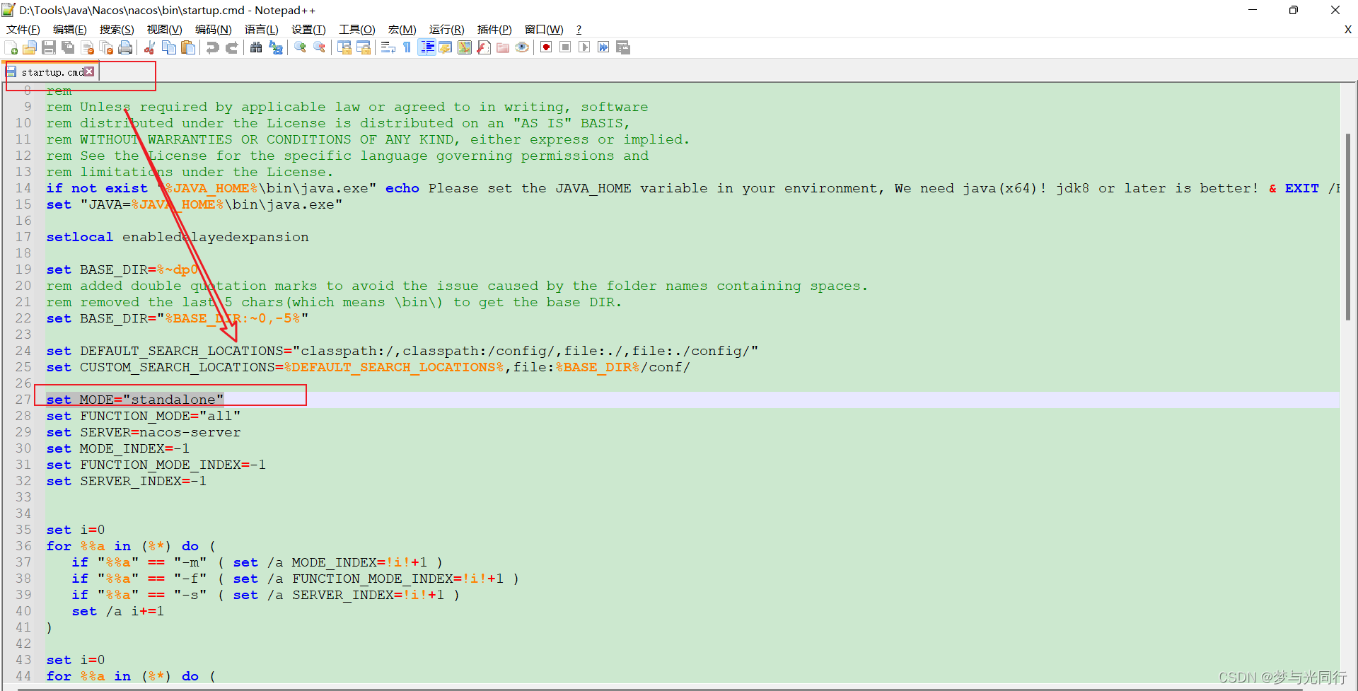
Task: Click the text "standalone" on line 27
Action: [173, 400]
